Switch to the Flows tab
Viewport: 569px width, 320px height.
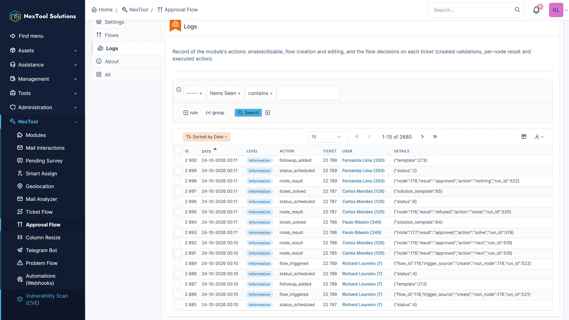[127, 35]
